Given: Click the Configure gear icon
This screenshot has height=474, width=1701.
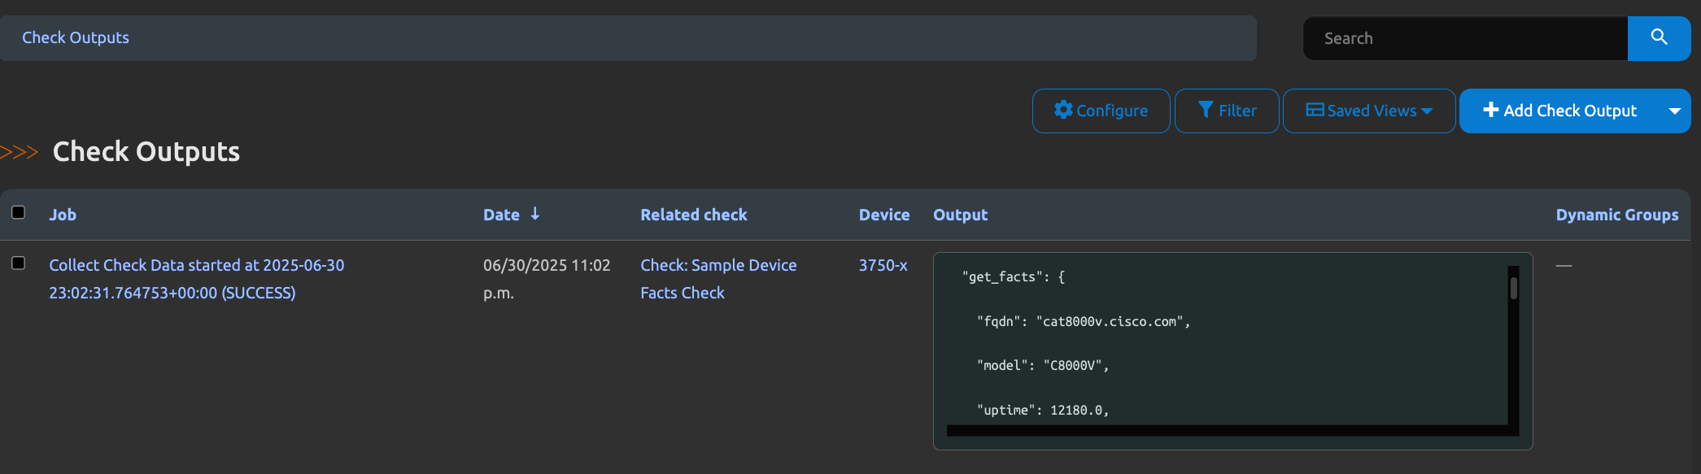Looking at the screenshot, I should (x=1062, y=110).
